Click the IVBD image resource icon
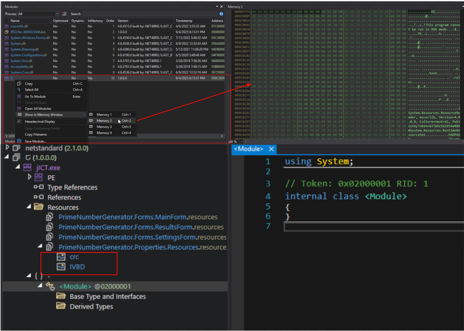The width and height of the screenshot is (464, 331). (61, 266)
